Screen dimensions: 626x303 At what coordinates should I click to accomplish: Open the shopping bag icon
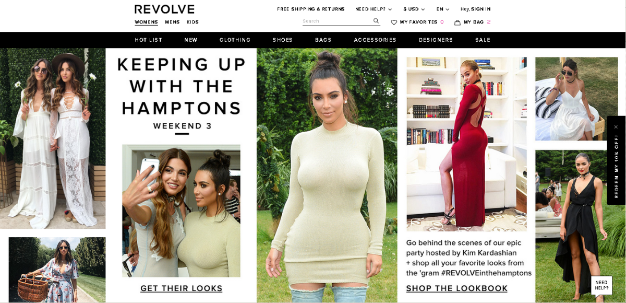pyautogui.click(x=458, y=22)
